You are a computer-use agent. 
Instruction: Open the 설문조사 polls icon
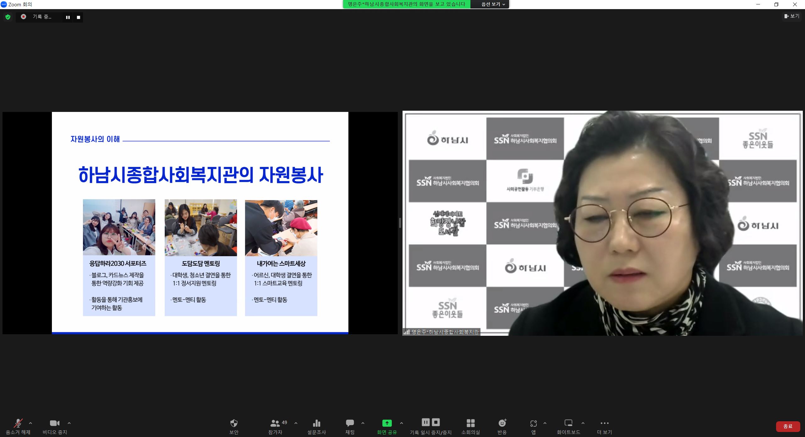316,423
